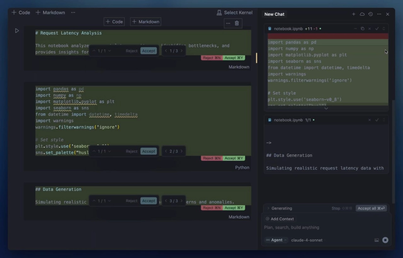Insert Code cell using the centered insert bar
Viewport: 403px width, 258px height.
click(114, 22)
